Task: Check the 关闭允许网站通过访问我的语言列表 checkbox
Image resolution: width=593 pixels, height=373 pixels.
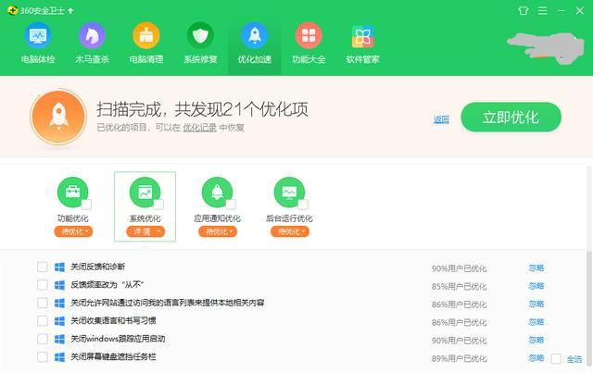Action: coord(43,303)
